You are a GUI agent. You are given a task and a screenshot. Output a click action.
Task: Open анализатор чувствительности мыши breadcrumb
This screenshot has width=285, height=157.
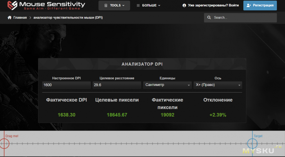click(68, 17)
